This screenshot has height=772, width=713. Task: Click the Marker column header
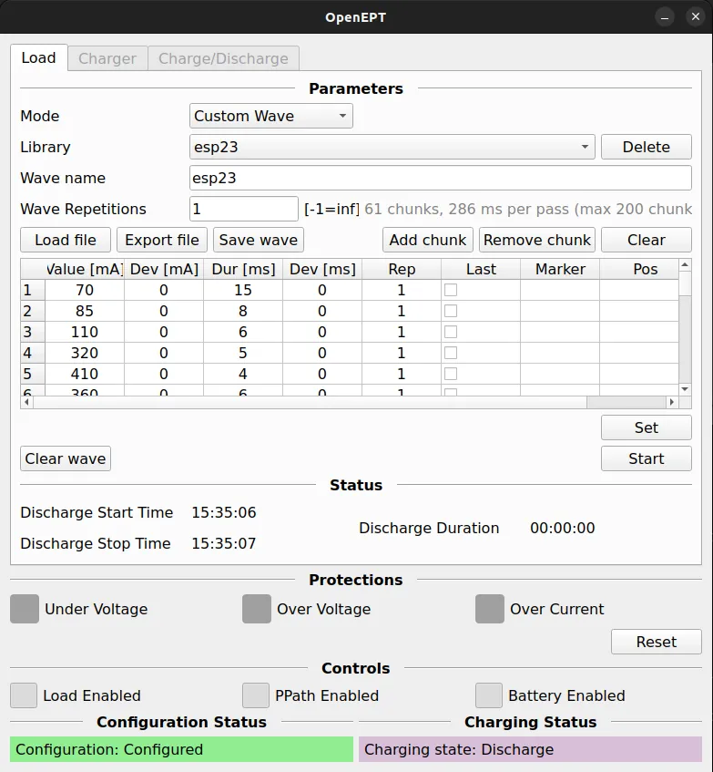click(560, 269)
